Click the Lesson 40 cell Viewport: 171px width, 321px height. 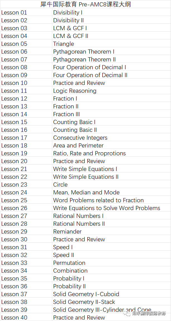(x=26, y=317)
